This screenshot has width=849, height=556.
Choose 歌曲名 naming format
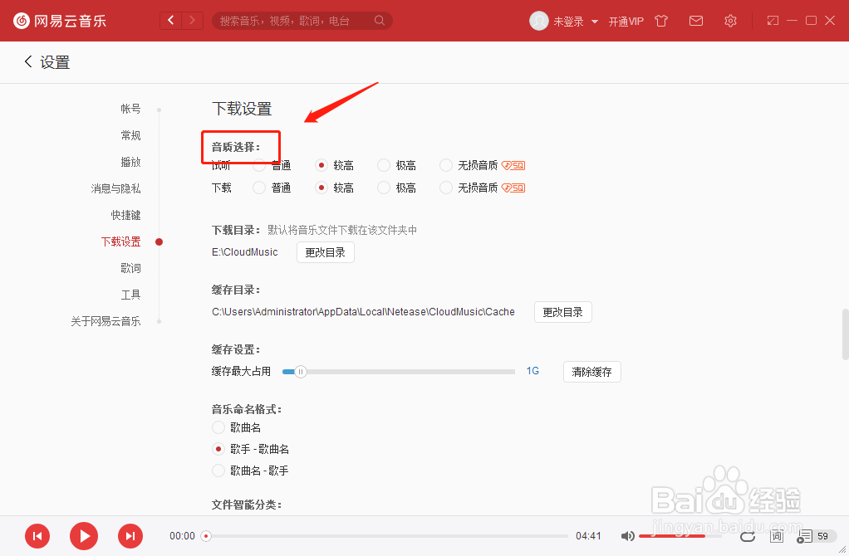point(218,427)
